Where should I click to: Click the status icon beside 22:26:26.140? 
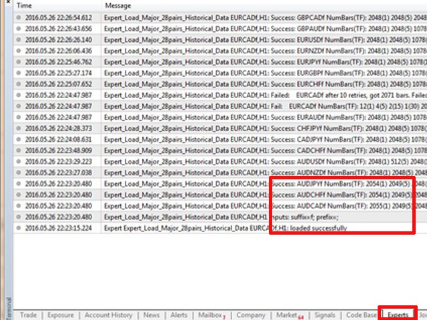point(19,40)
